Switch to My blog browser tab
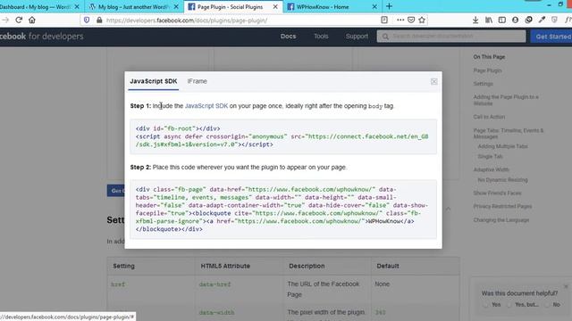 coord(133,6)
